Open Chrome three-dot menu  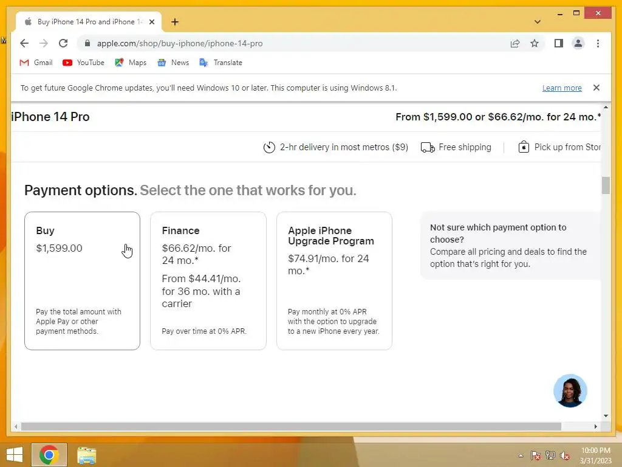coord(598,43)
